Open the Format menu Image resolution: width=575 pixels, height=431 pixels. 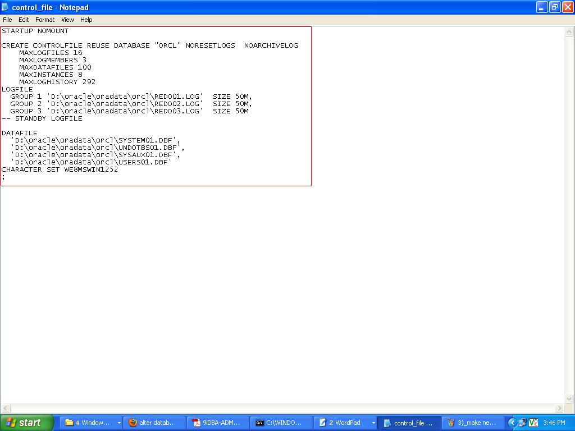pyautogui.click(x=44, y=19)
